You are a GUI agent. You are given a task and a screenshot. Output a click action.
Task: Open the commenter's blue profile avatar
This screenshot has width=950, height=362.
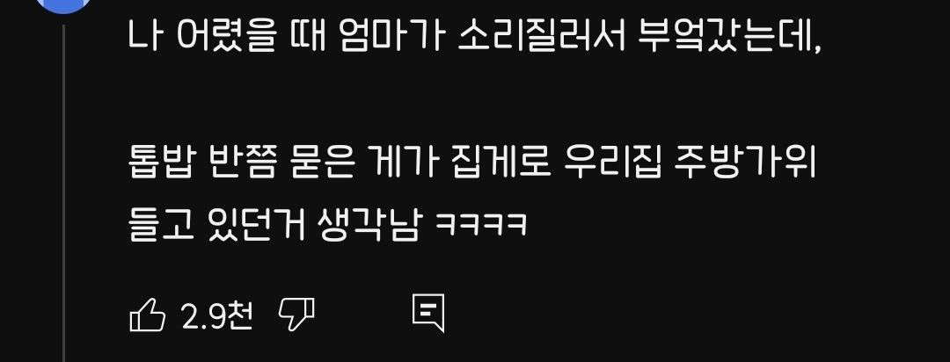[x=63, y=5]
